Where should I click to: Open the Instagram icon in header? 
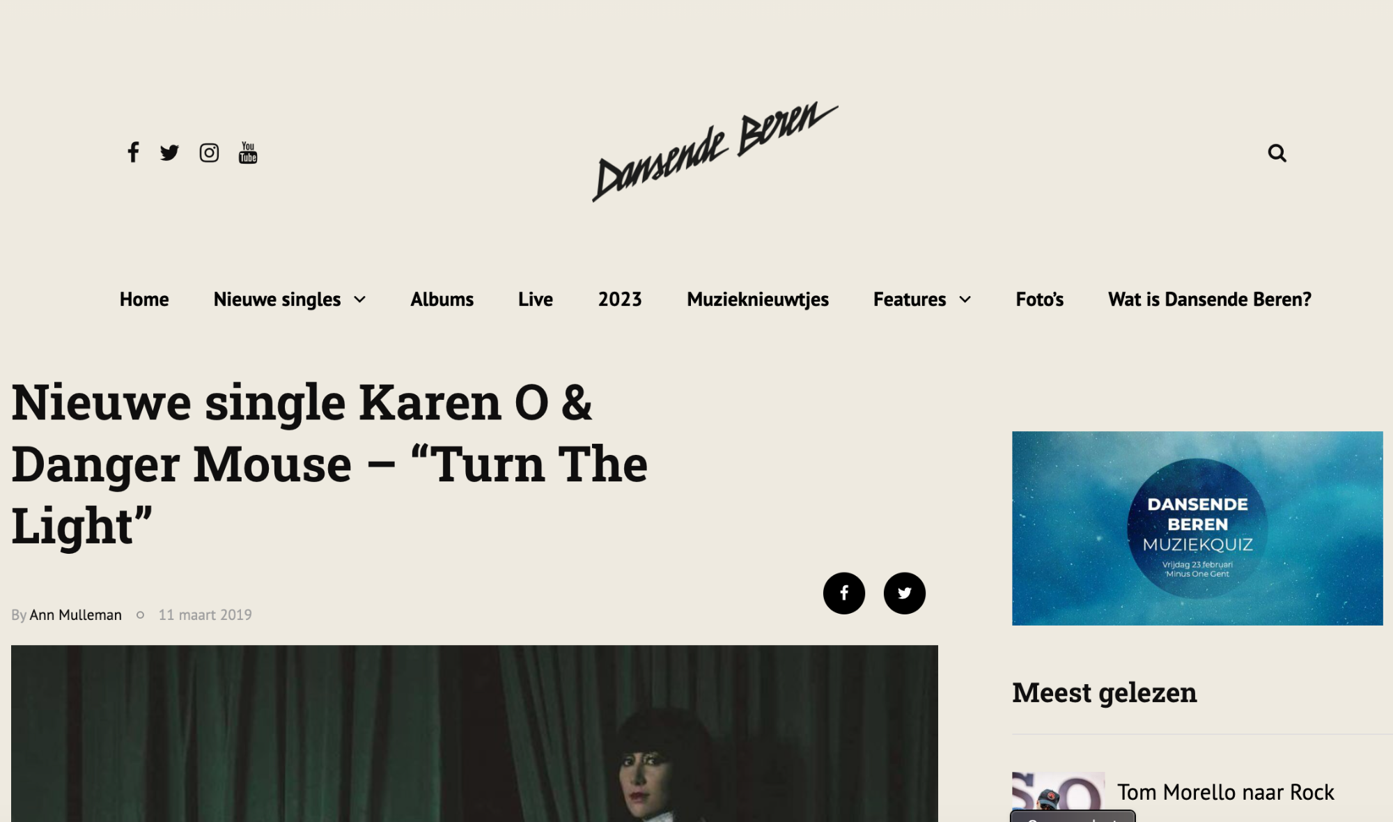click(209, 153)
